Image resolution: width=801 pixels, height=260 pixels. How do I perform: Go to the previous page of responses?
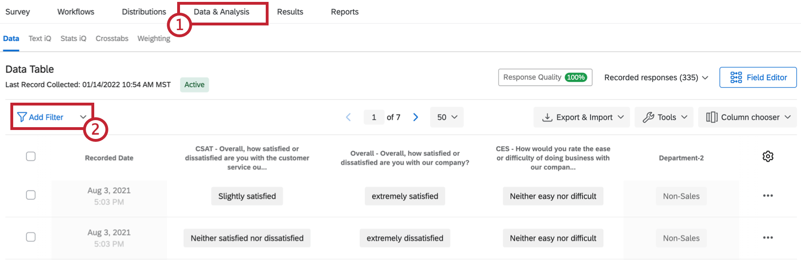(349, 117)
